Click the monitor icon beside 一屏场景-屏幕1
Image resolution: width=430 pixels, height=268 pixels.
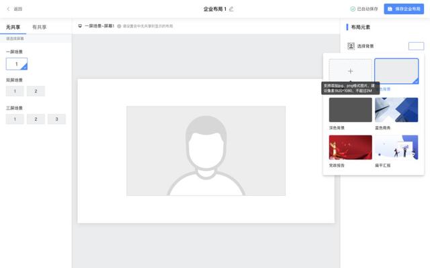80,26
